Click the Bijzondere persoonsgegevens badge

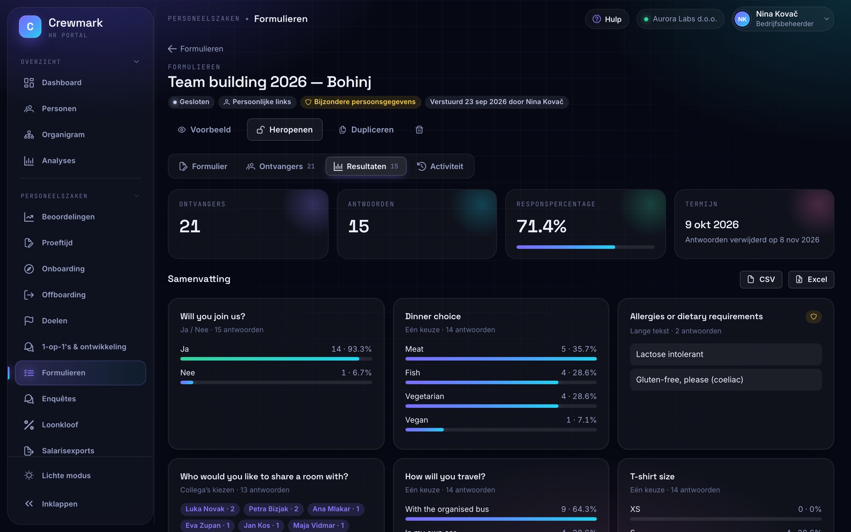pyautogui.click(x=360, y=102)
